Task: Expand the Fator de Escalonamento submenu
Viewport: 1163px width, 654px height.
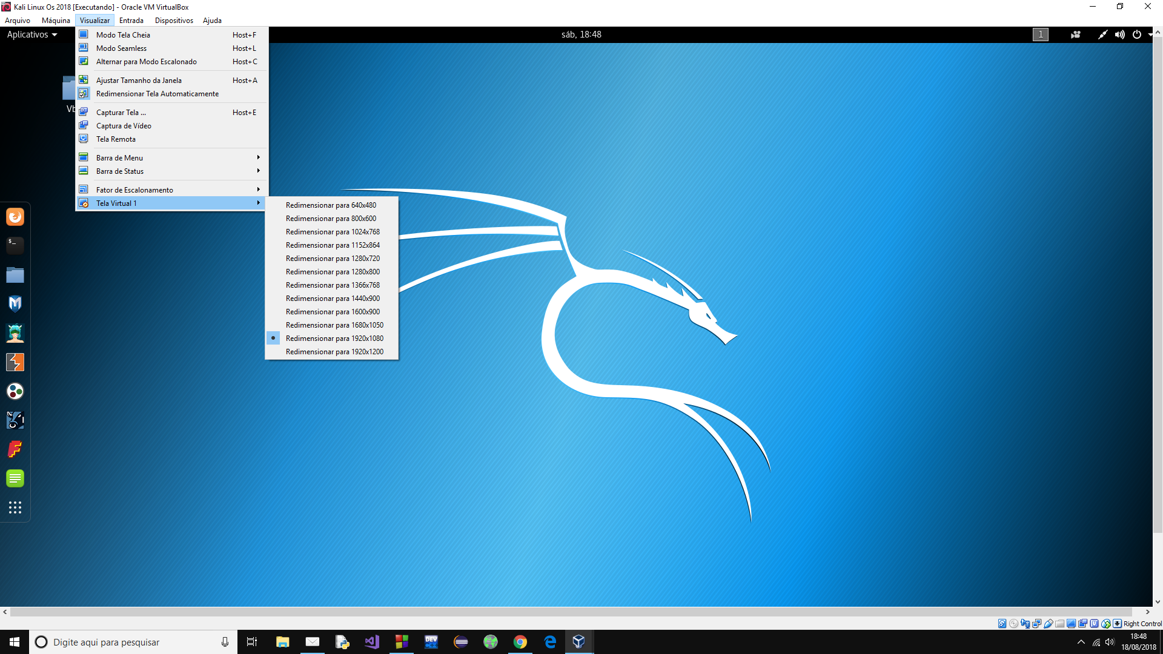Action: [x=171, y=190]
